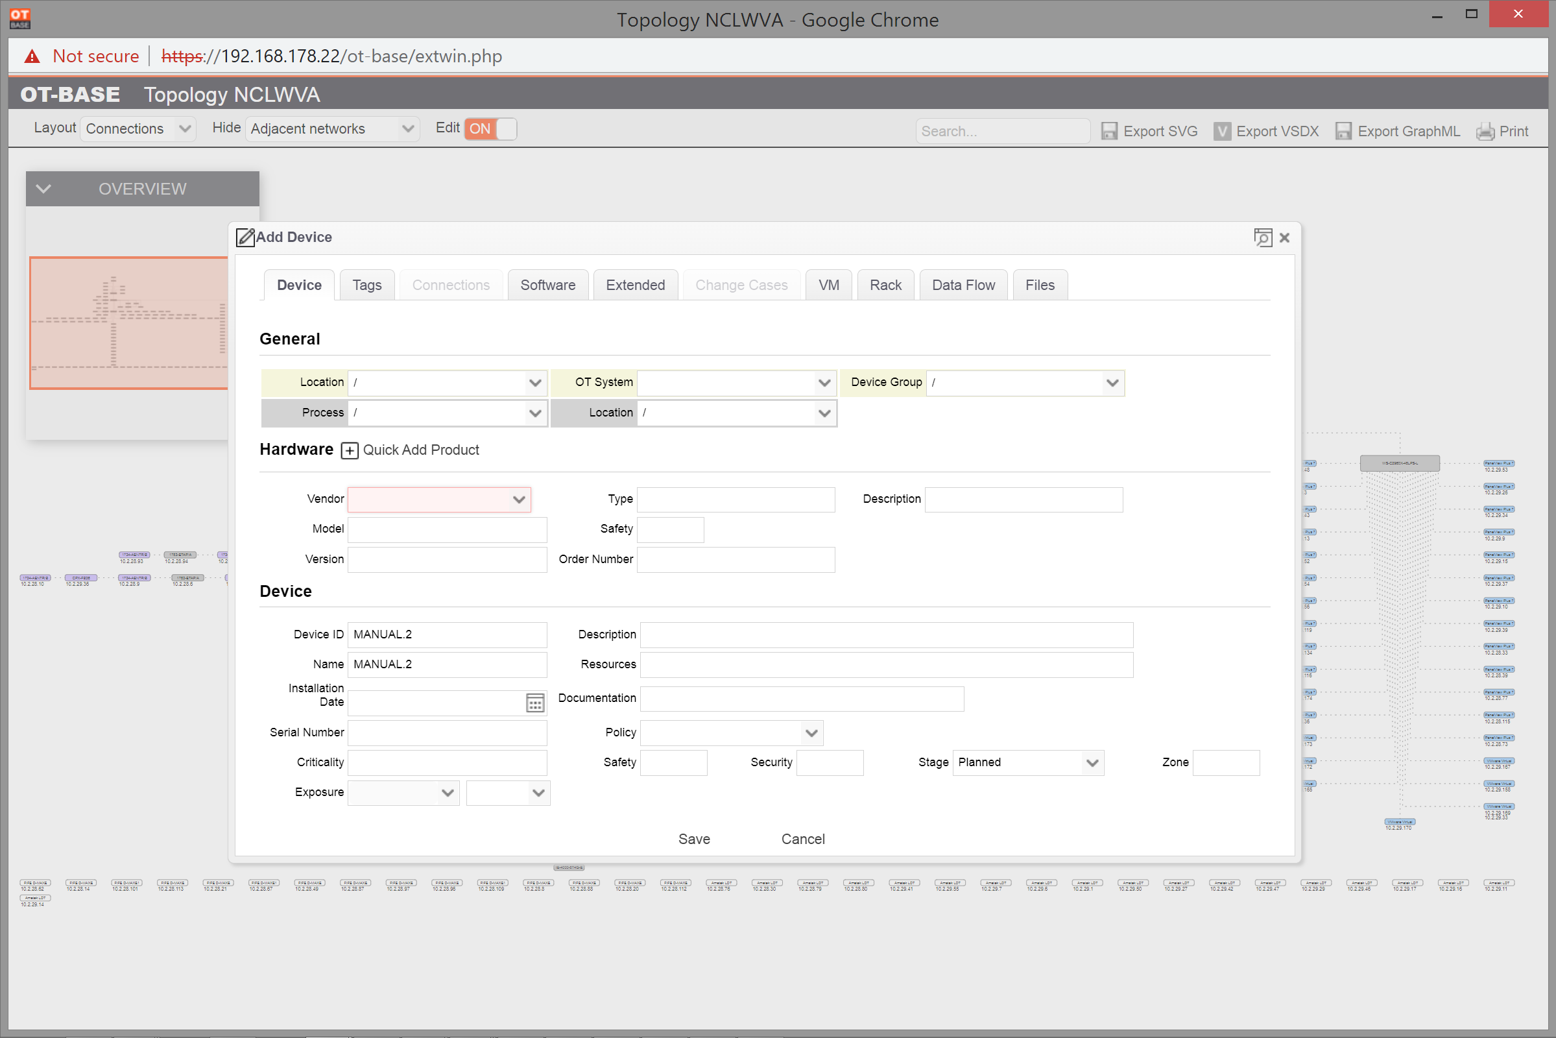Viewport: 1556px width, 1038px height.
Task: Click the Not secure warning icon
Action: point(32,56)
